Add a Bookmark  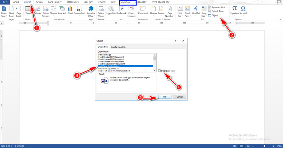point(121,10)
